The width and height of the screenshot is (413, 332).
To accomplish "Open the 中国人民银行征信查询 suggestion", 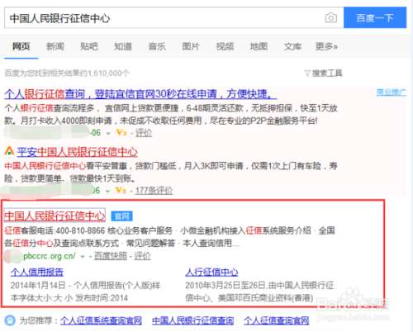I will coord(192,320).
